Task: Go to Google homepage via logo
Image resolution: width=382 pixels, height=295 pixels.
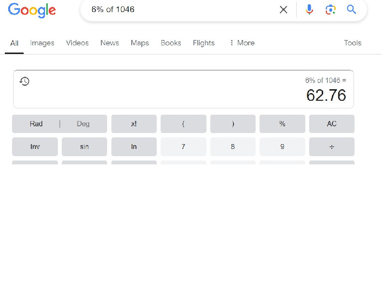Action: [x=32, y=10]
